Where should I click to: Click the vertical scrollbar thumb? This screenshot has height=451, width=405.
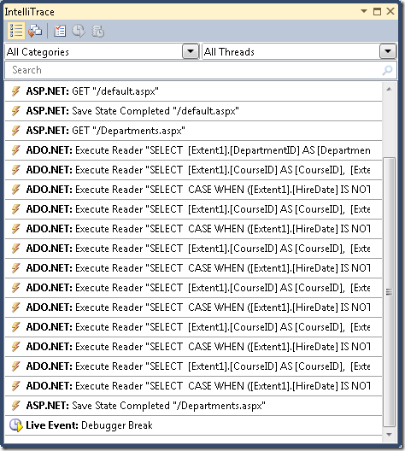pos(389,292)
